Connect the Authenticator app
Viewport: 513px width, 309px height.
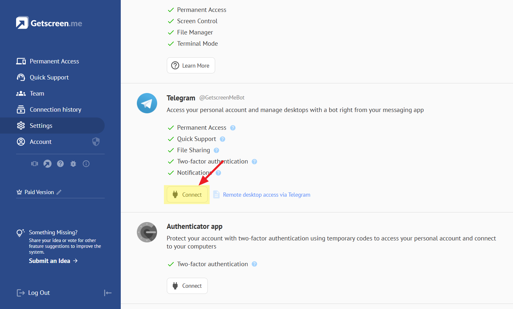[187, 286]
